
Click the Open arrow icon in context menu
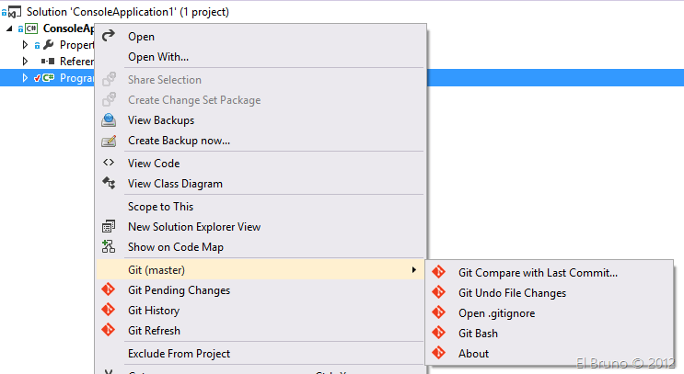[109, 37]
